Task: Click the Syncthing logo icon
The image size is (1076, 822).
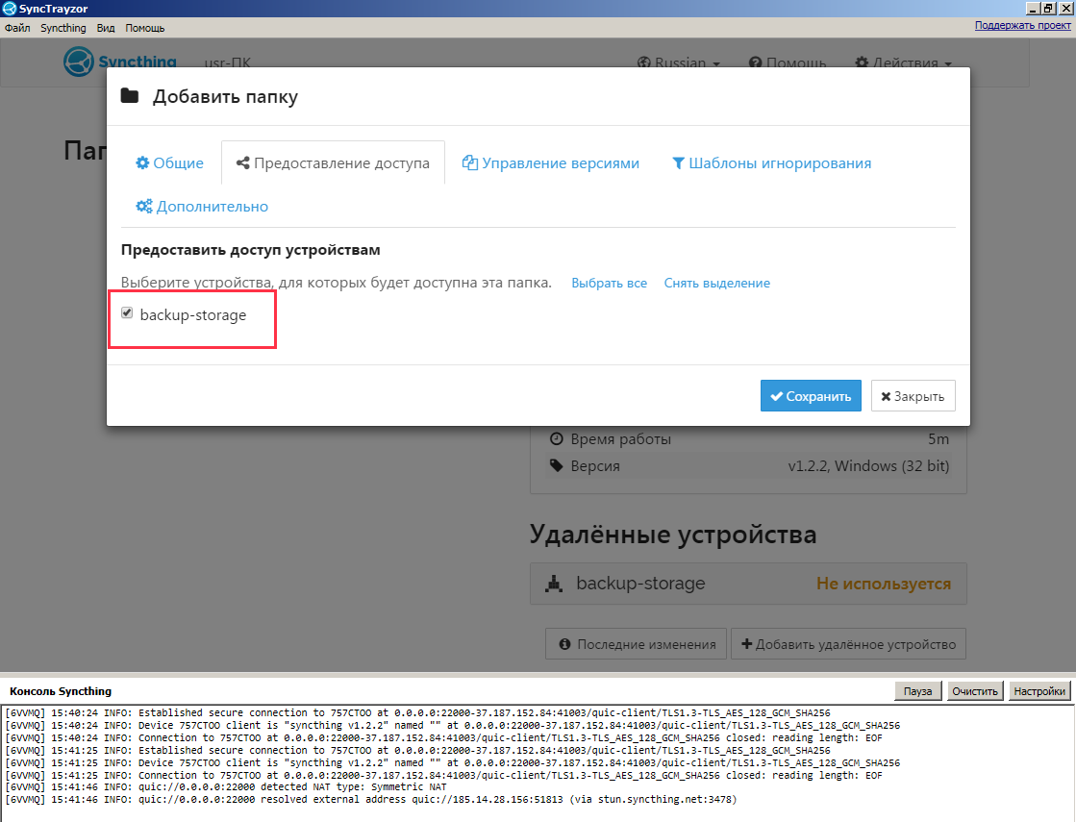Action: click(x=78, y=62)
